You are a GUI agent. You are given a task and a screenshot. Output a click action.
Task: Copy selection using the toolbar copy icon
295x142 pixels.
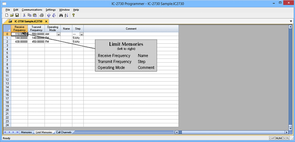pos(29,15)
